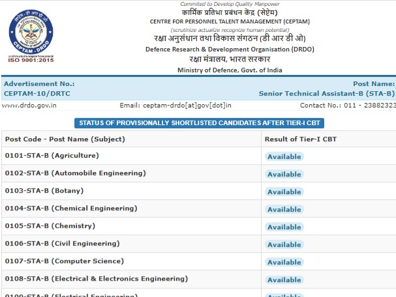Click the CEPTAM-DRDO circular logo
The height and width of the screenshot is (297, 396).
(x=31, y=32)
